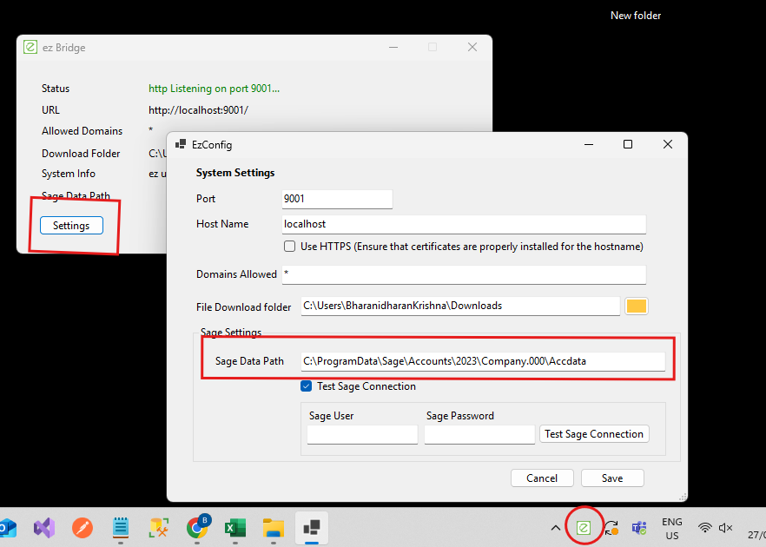Focus the Domains Allowed field
Viewport: 766px width, 547px height.
(x=464, y=274)
